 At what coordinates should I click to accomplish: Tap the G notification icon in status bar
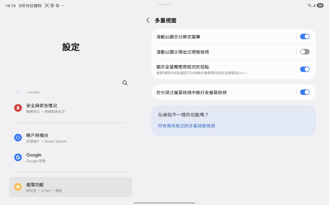coord(58,5)
